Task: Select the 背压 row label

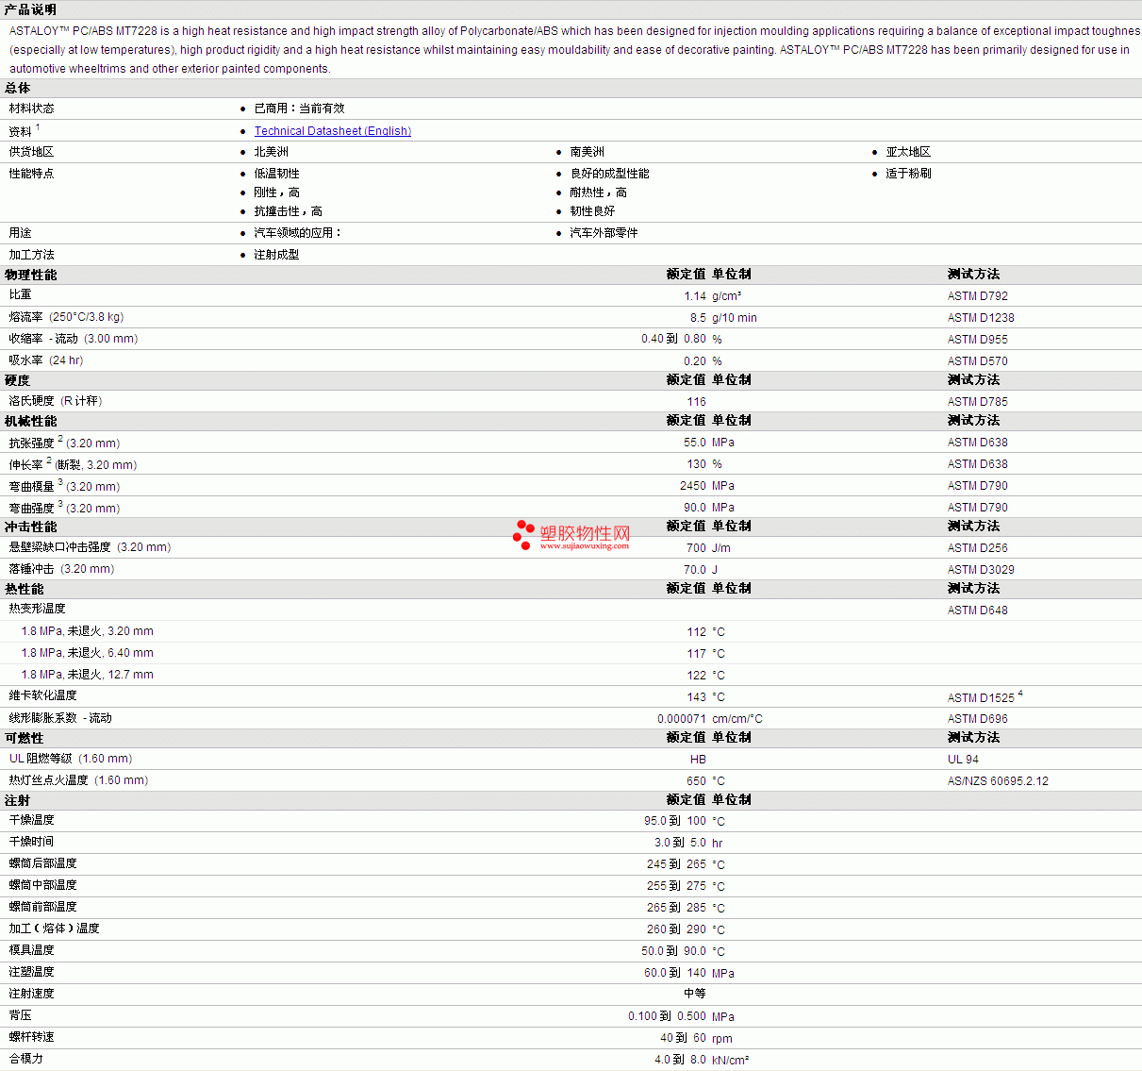Action: click(21, 1015)
